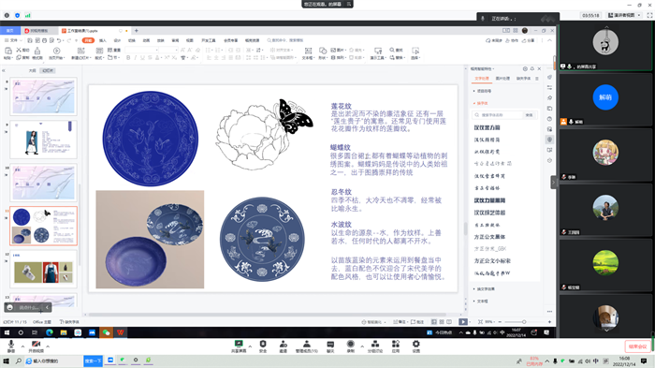The image size is (655, 368).
Task: Expand options arrow next to Zoom video
Action: coord(48,346)
